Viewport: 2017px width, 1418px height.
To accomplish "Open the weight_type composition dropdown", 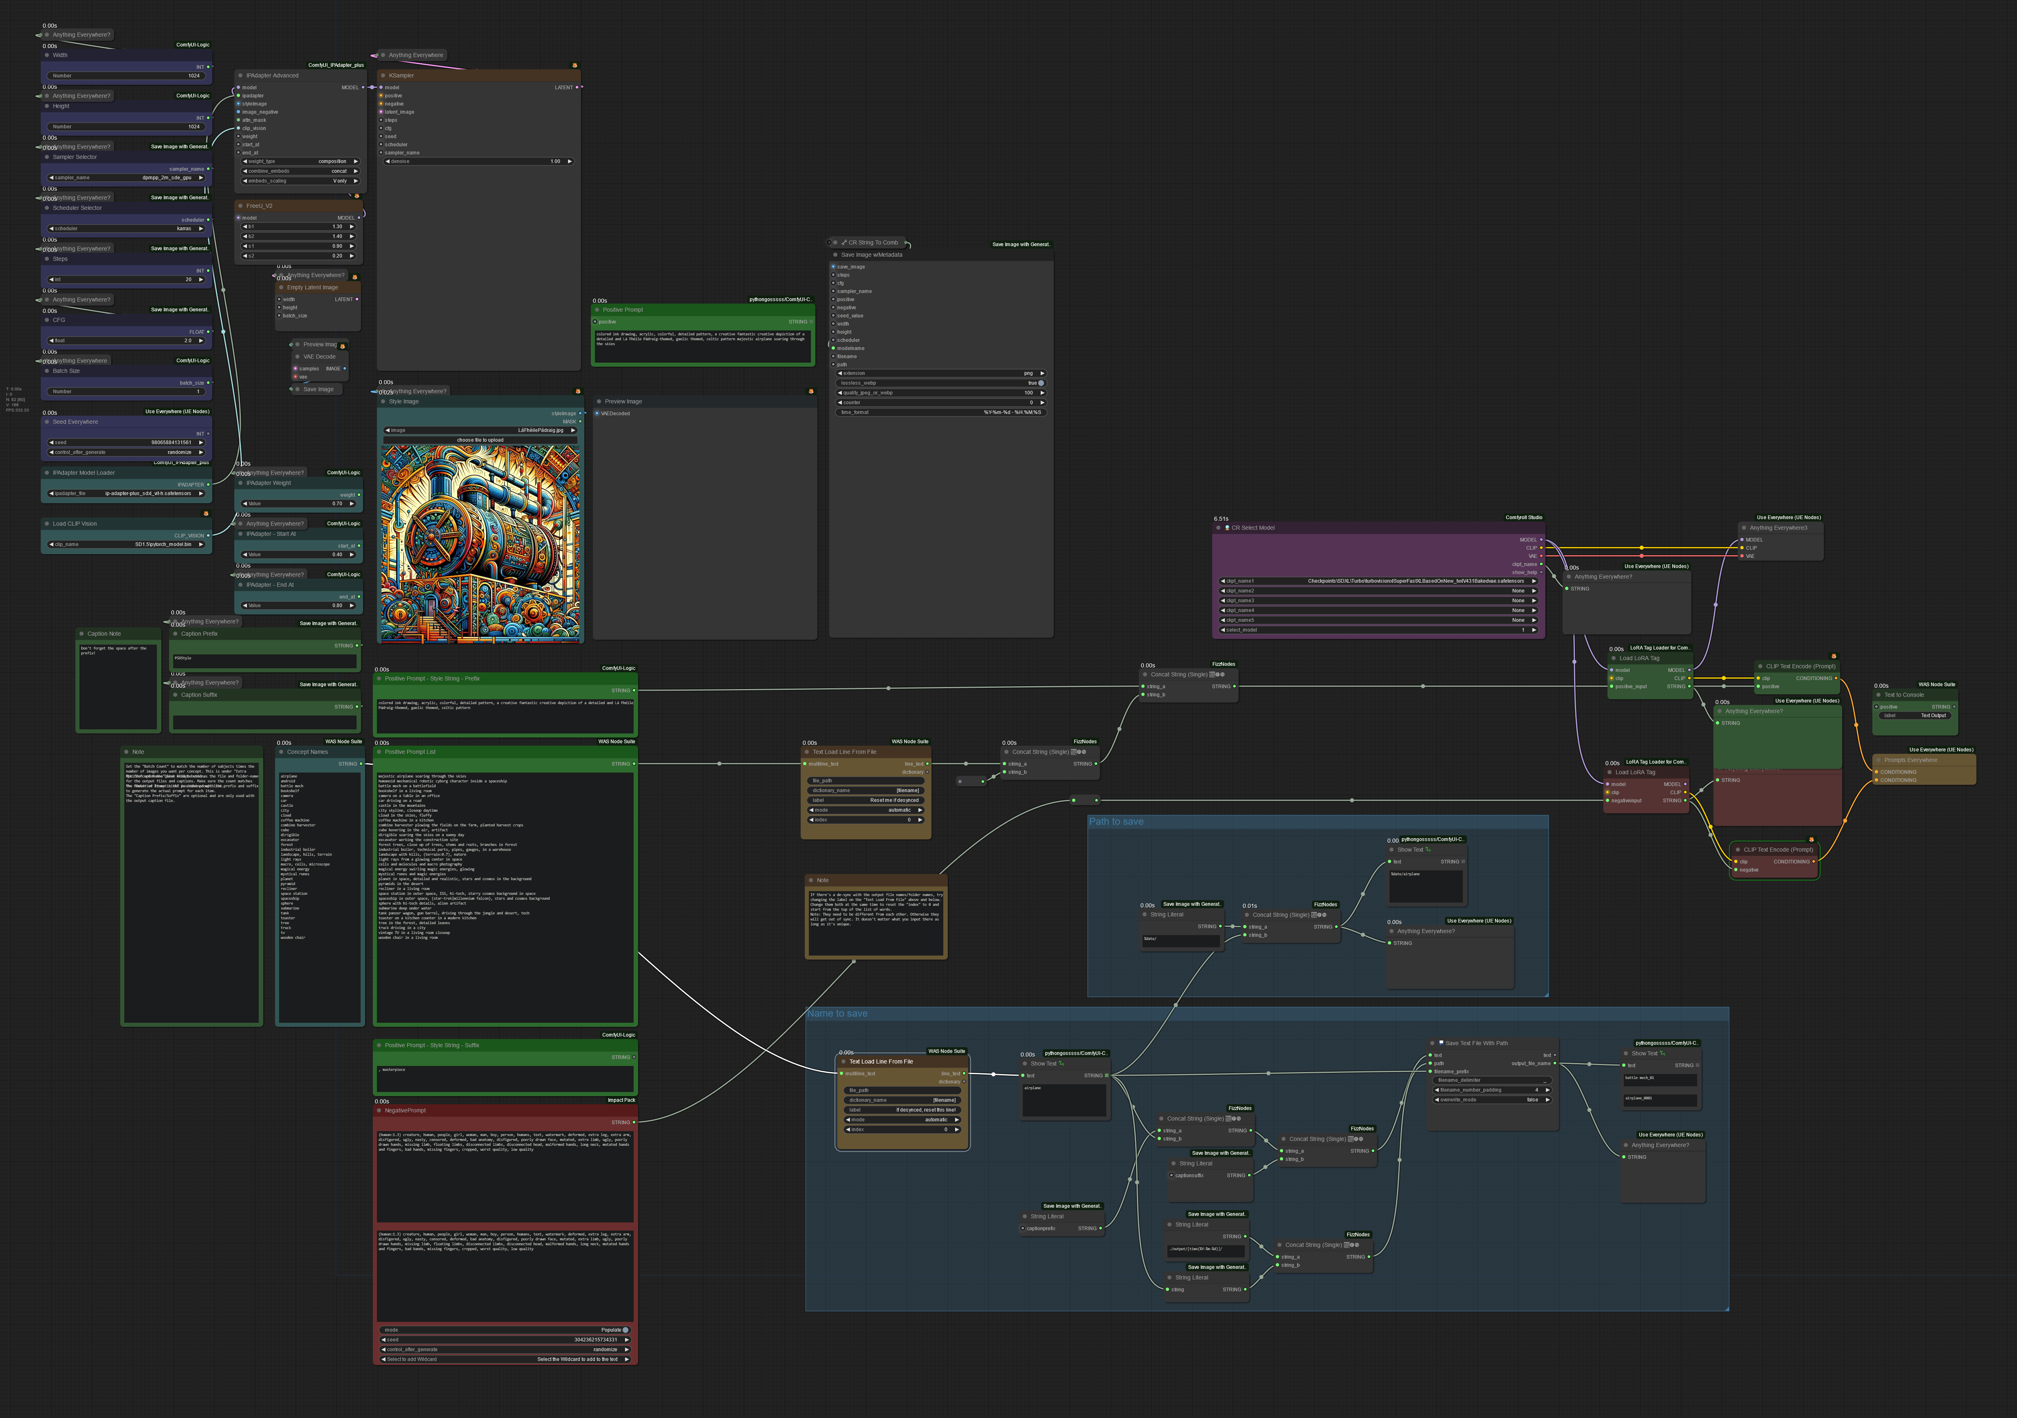I will click(x=300, y=162).
